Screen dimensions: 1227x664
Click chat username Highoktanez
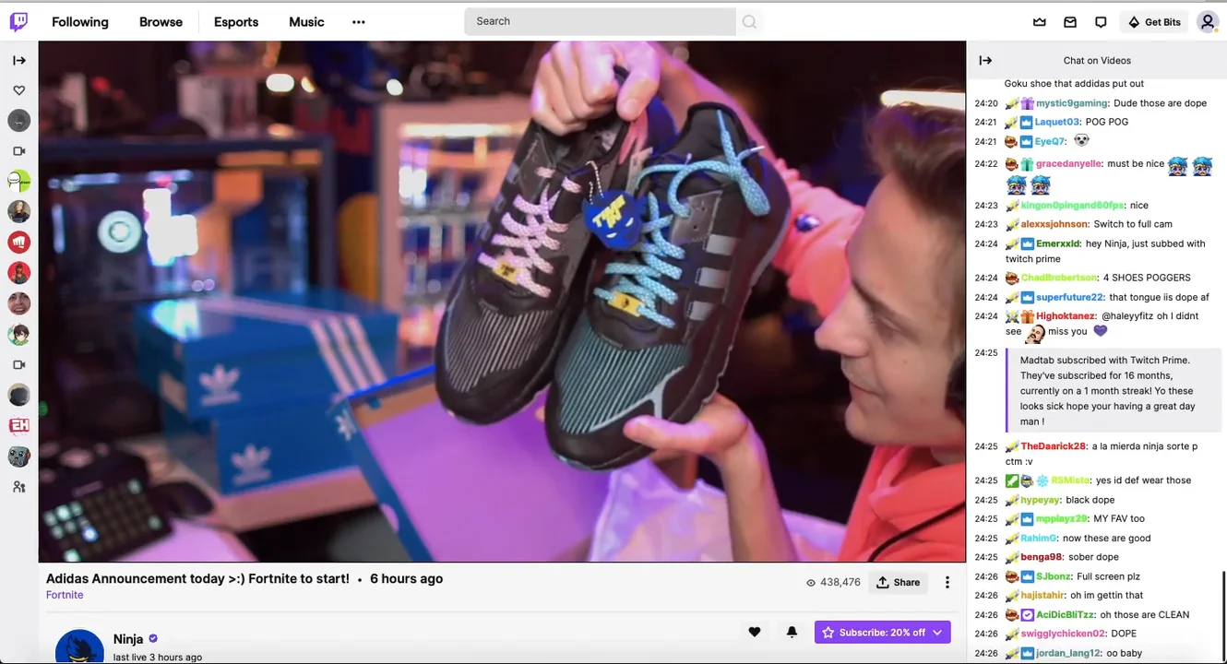tap(1066, 315)
